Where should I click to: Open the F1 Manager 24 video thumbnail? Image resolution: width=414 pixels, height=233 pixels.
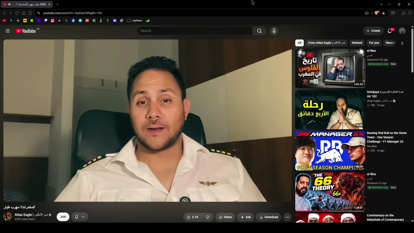pyautogui.click(x=330, y=150)
